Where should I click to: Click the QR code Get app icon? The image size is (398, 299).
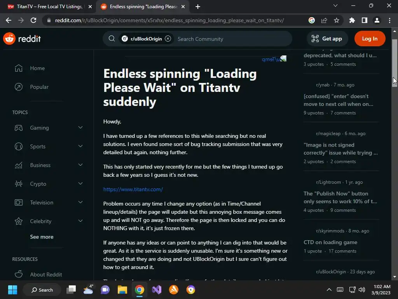[x=315, y=39]
